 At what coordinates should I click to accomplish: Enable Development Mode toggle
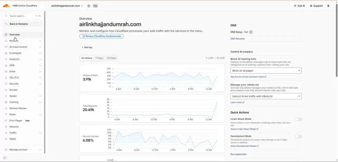(x=298, y=136)
